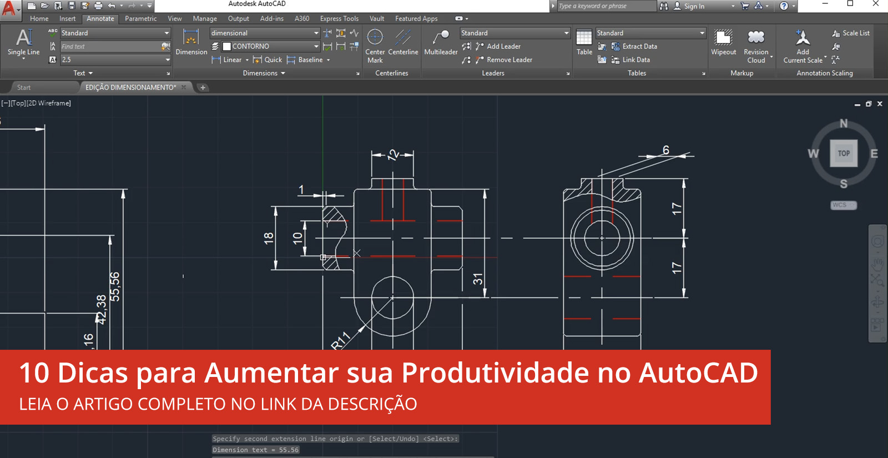Select the Wipeout tool
This screenshot has width=888, height=458.
pos(724,43)
